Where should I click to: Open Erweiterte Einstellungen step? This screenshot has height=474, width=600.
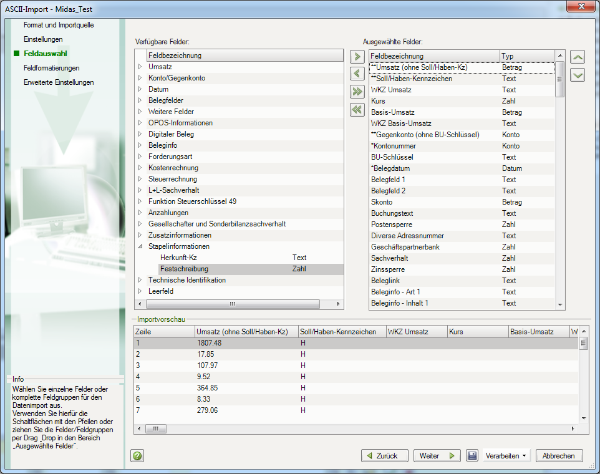click(x=59, y=82)
